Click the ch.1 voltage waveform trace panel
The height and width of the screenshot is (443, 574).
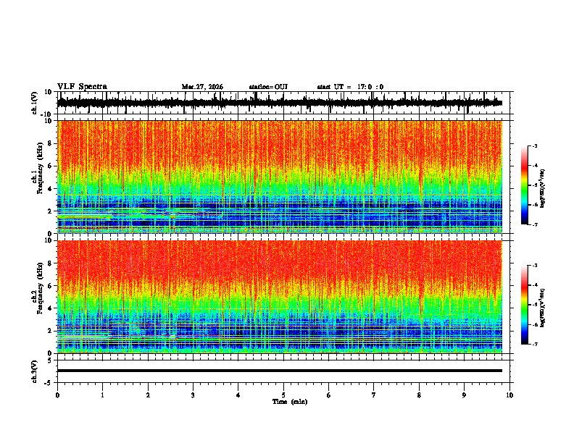285,103
